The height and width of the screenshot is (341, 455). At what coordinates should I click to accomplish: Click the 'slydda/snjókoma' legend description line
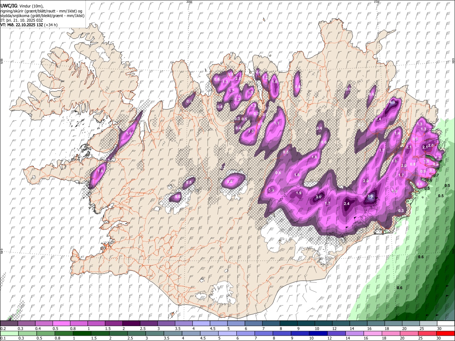coord(42,15)
